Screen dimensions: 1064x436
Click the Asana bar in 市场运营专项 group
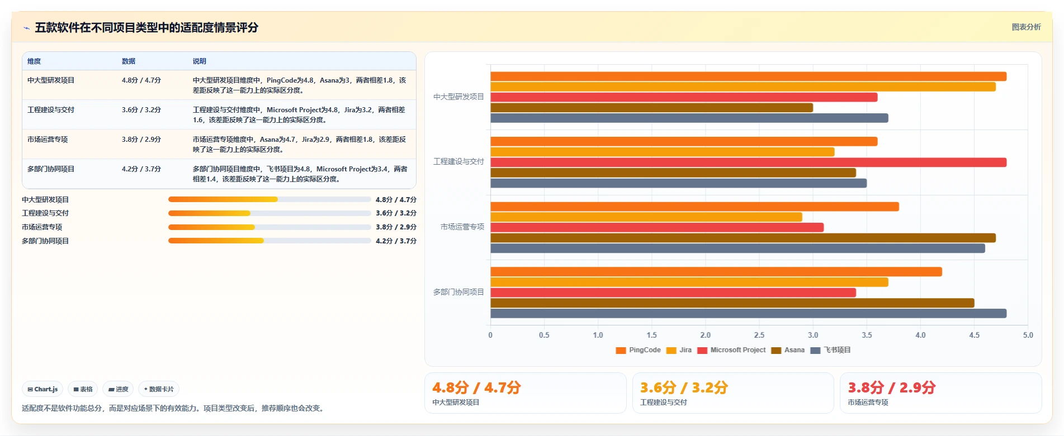point(743,238)
